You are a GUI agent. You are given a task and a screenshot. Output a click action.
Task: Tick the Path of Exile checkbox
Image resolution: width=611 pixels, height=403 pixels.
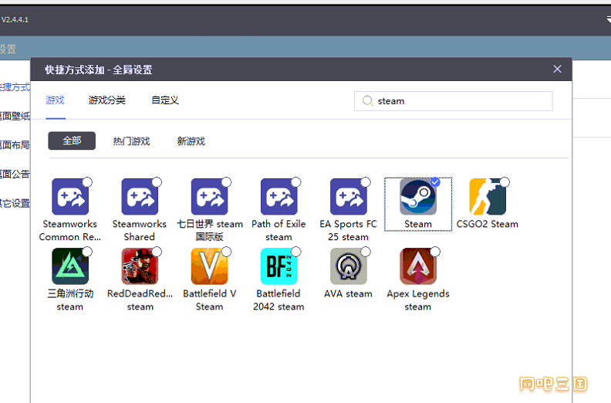[295, 182]
